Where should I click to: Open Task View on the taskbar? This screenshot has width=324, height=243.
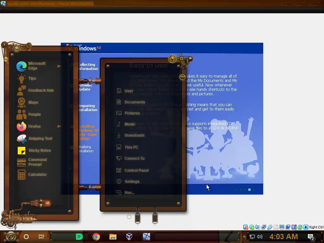point(41,237)
